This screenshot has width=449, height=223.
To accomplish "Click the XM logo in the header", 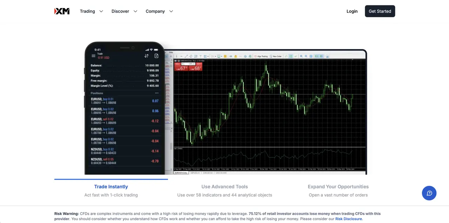I will 62,11.
